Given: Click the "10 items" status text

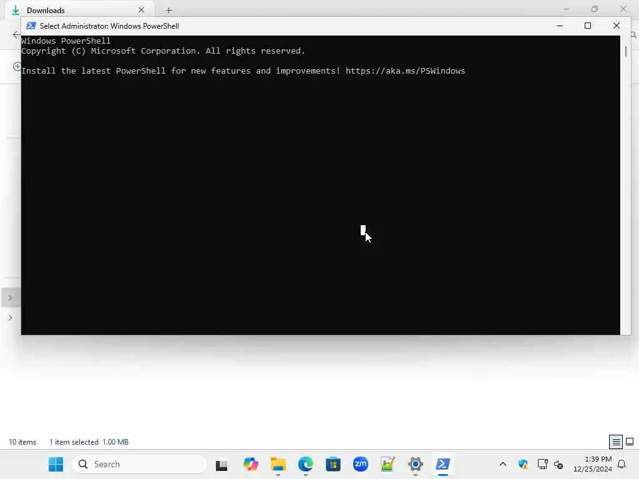Looking at the screenshot, I should coord(22,442).
